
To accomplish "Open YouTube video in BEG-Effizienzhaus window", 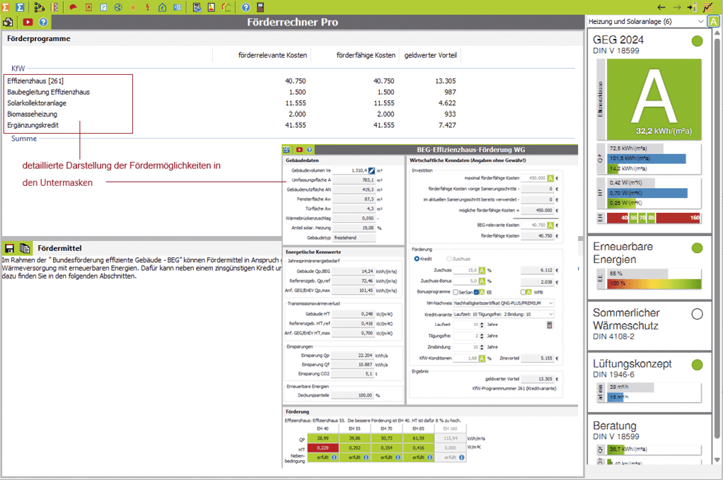I will [x=299, y=150].
